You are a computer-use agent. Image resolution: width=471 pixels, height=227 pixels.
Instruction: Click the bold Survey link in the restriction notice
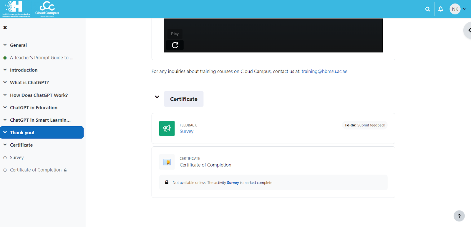(233, 183)
